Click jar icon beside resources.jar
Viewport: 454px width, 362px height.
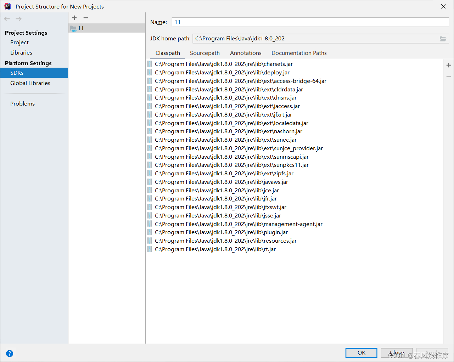[150, 241]
